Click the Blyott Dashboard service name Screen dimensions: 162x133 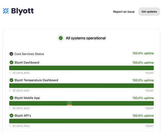(x=27, y=62)
